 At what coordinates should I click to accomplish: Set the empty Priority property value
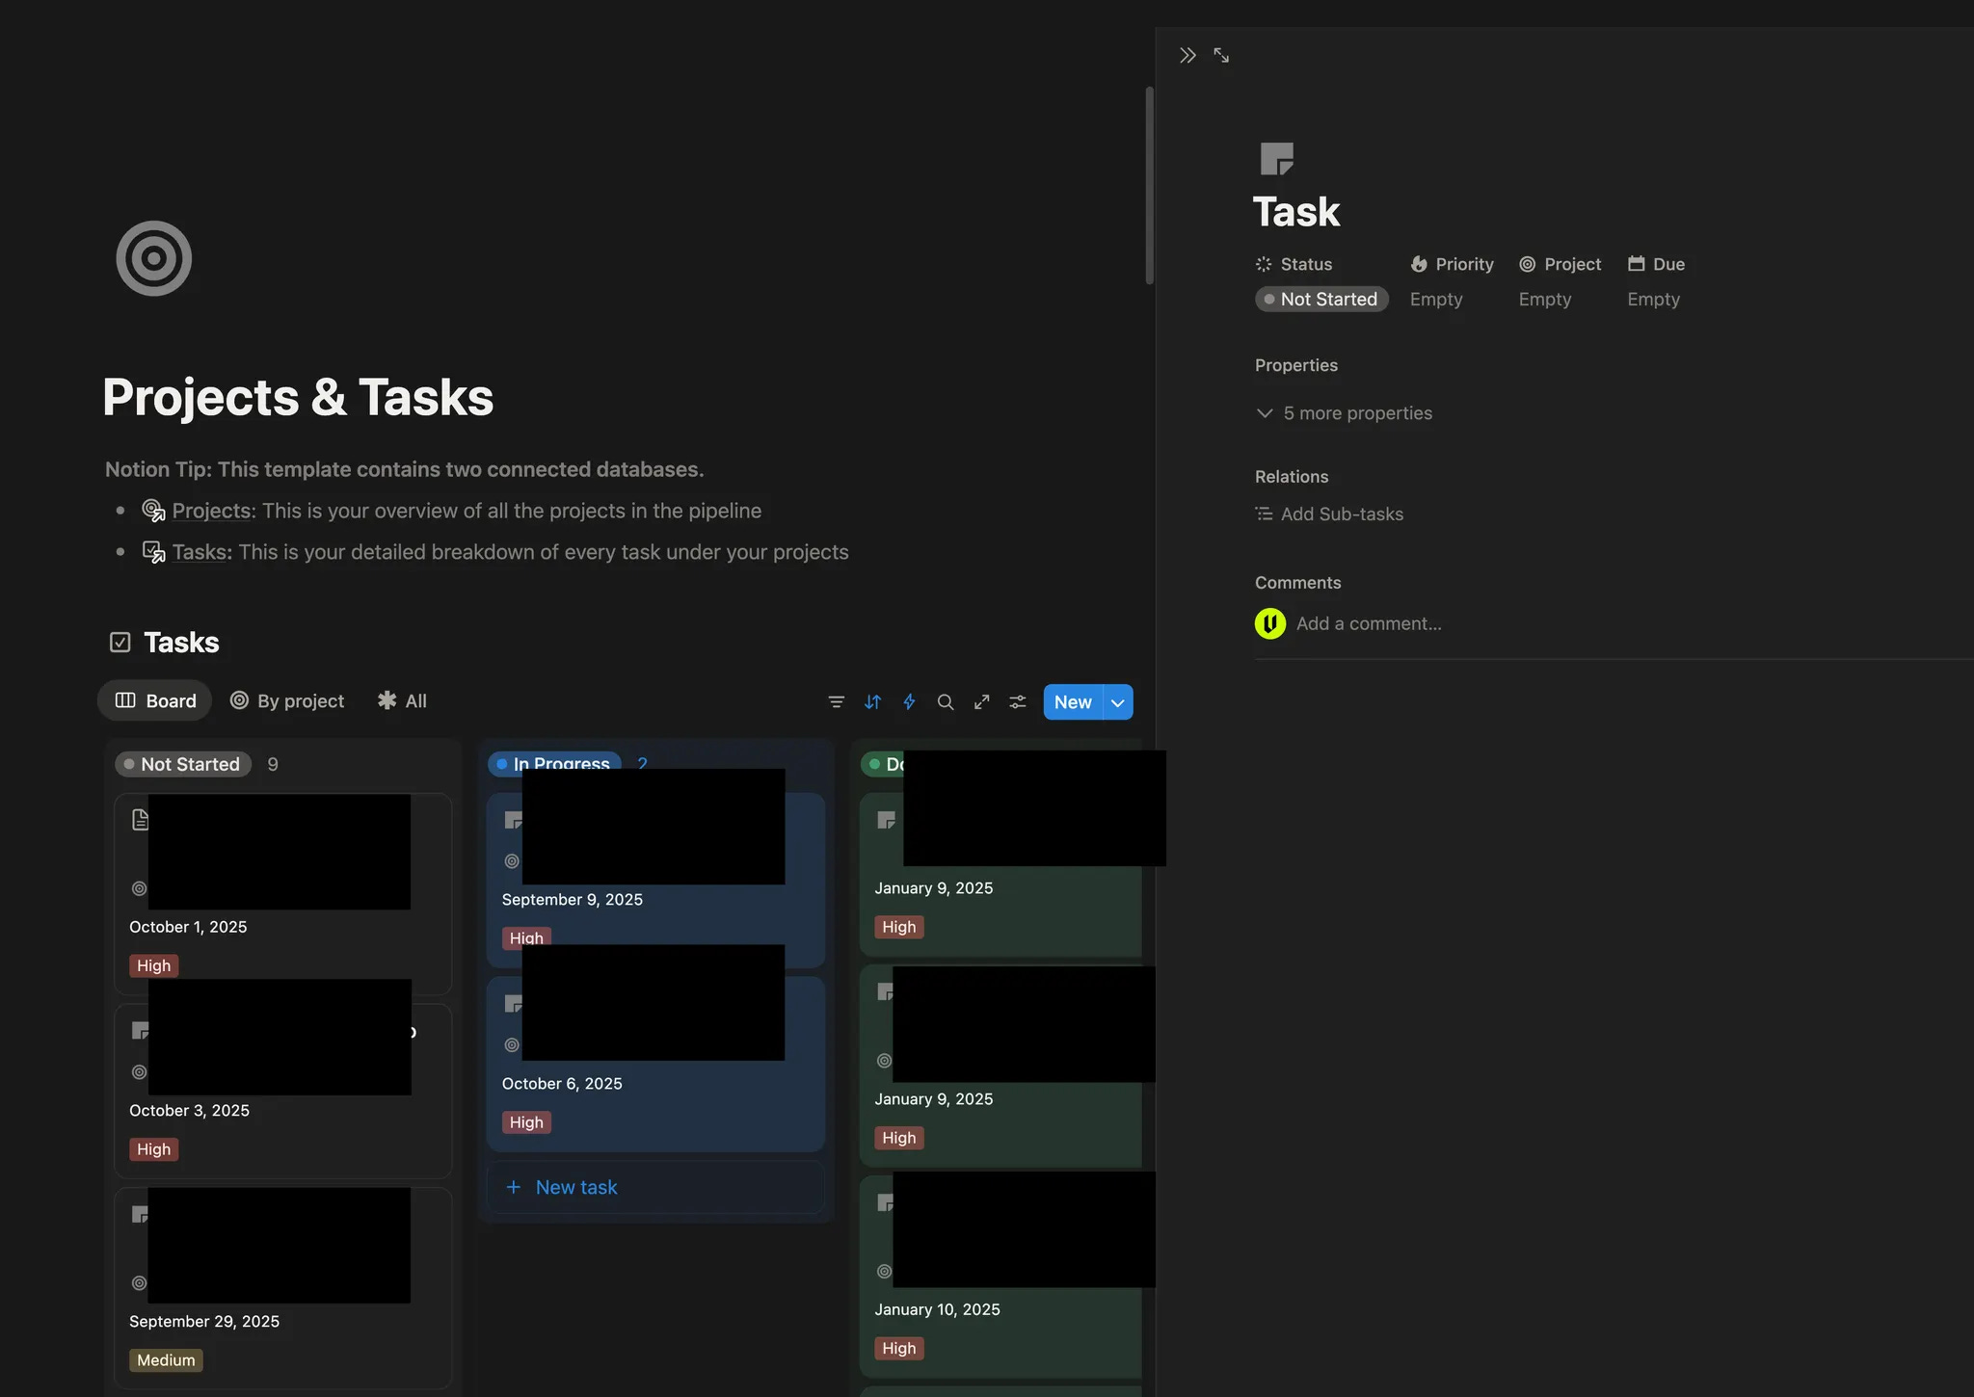point(1436,300)
